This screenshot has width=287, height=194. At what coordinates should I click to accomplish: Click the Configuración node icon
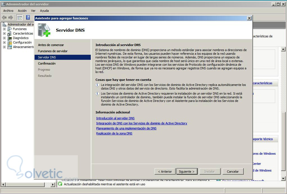tap(10, 42)
